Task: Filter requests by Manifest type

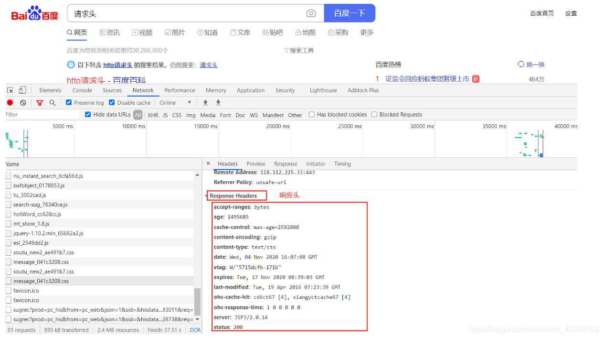Action: pos(273,115)
